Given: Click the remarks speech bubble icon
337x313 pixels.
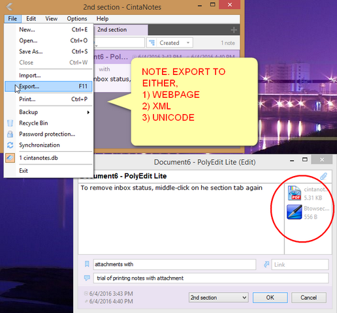Looking at the screenshot, I should tap(87, 278).
